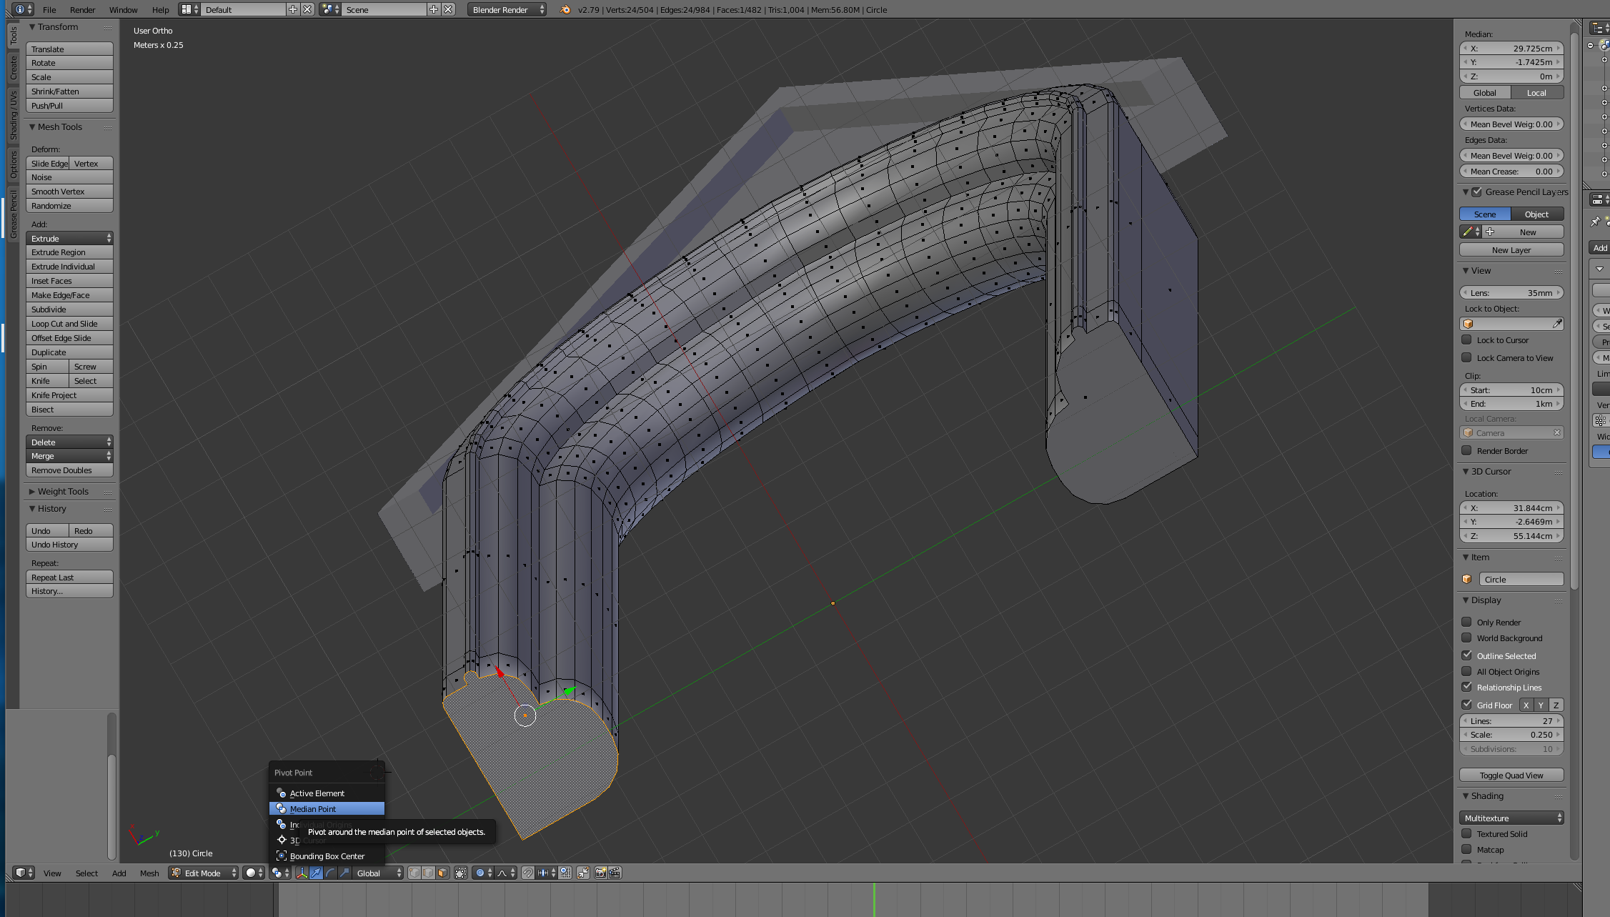Open the Mesh menu in 3D view header
This screenshot has height=917, width=1610.
point(149,873)
